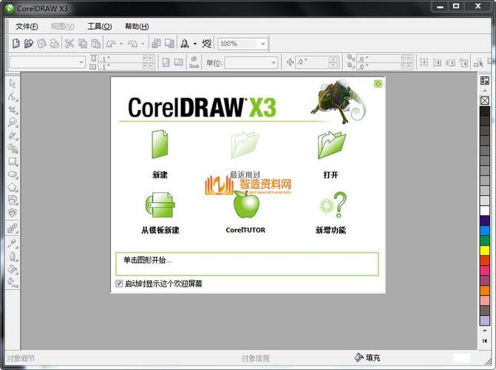Open the 工具(O) menu
This screenshot has height=370, width=496.
pyautogui.click(x=100, y=27)
